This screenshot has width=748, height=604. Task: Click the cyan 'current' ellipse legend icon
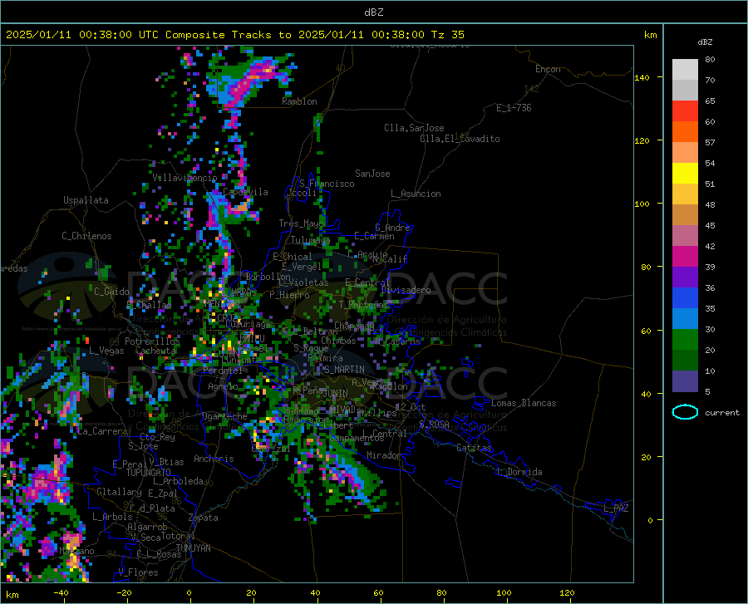(685, 412)
